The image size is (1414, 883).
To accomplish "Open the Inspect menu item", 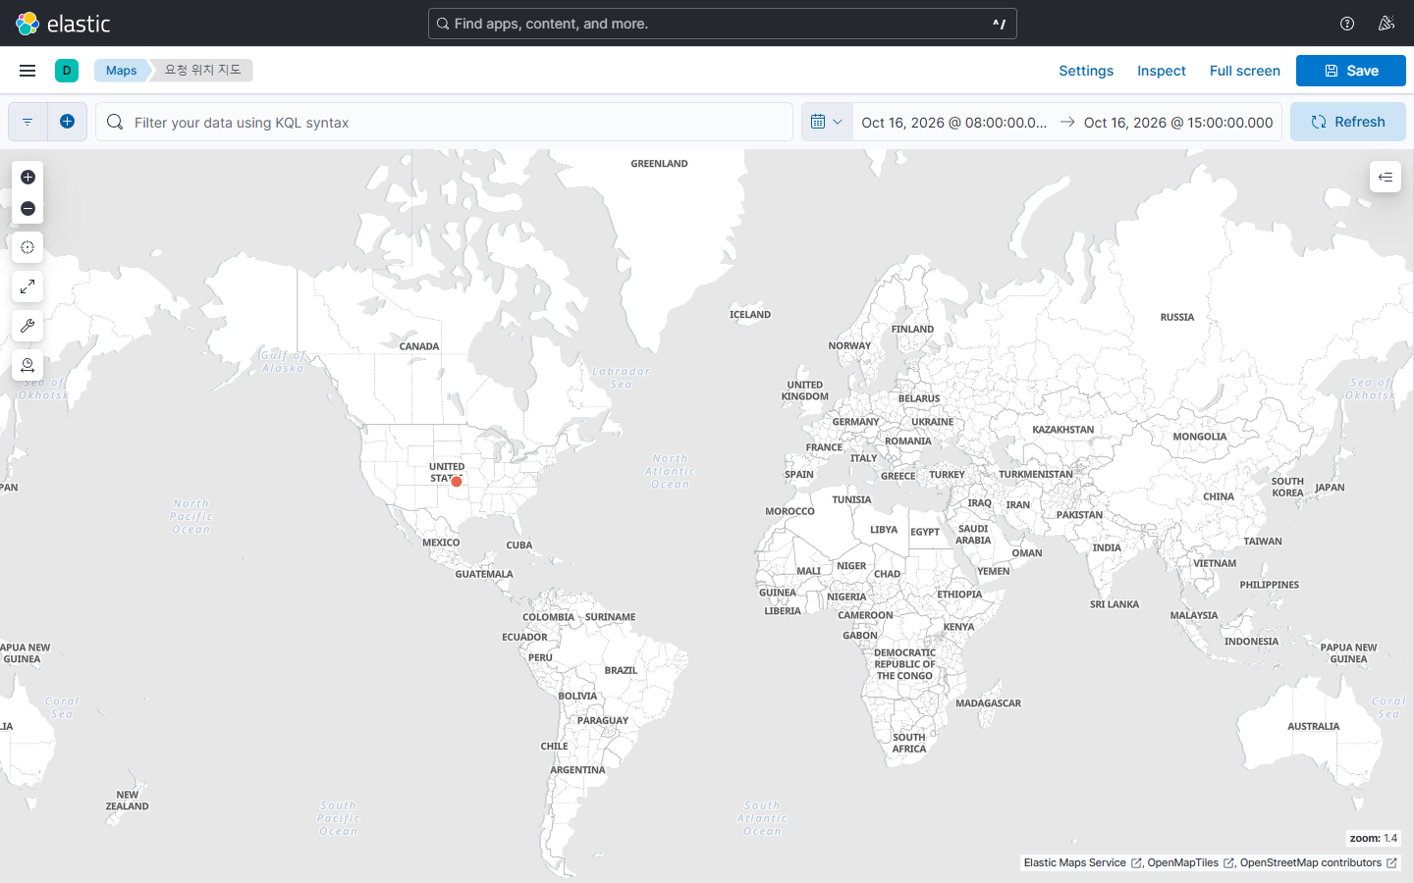I will [x=1162, y=71].
